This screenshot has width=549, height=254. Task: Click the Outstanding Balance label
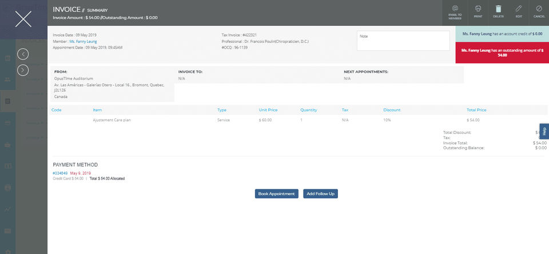464,148
